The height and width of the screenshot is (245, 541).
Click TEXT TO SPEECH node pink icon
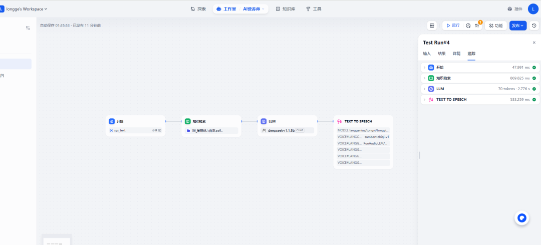point(340,121)
